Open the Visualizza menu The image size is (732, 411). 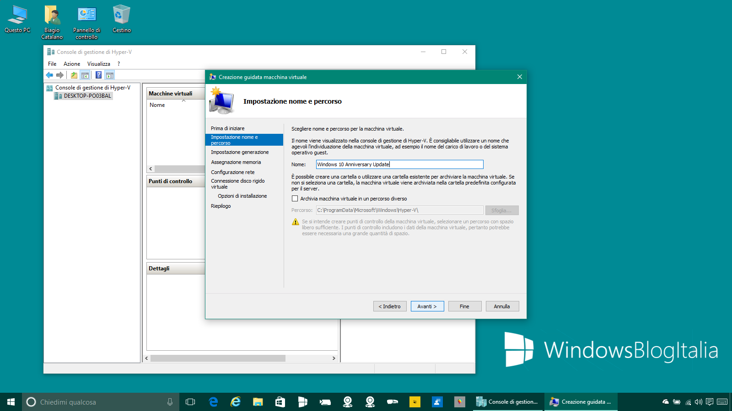point(99,64)
